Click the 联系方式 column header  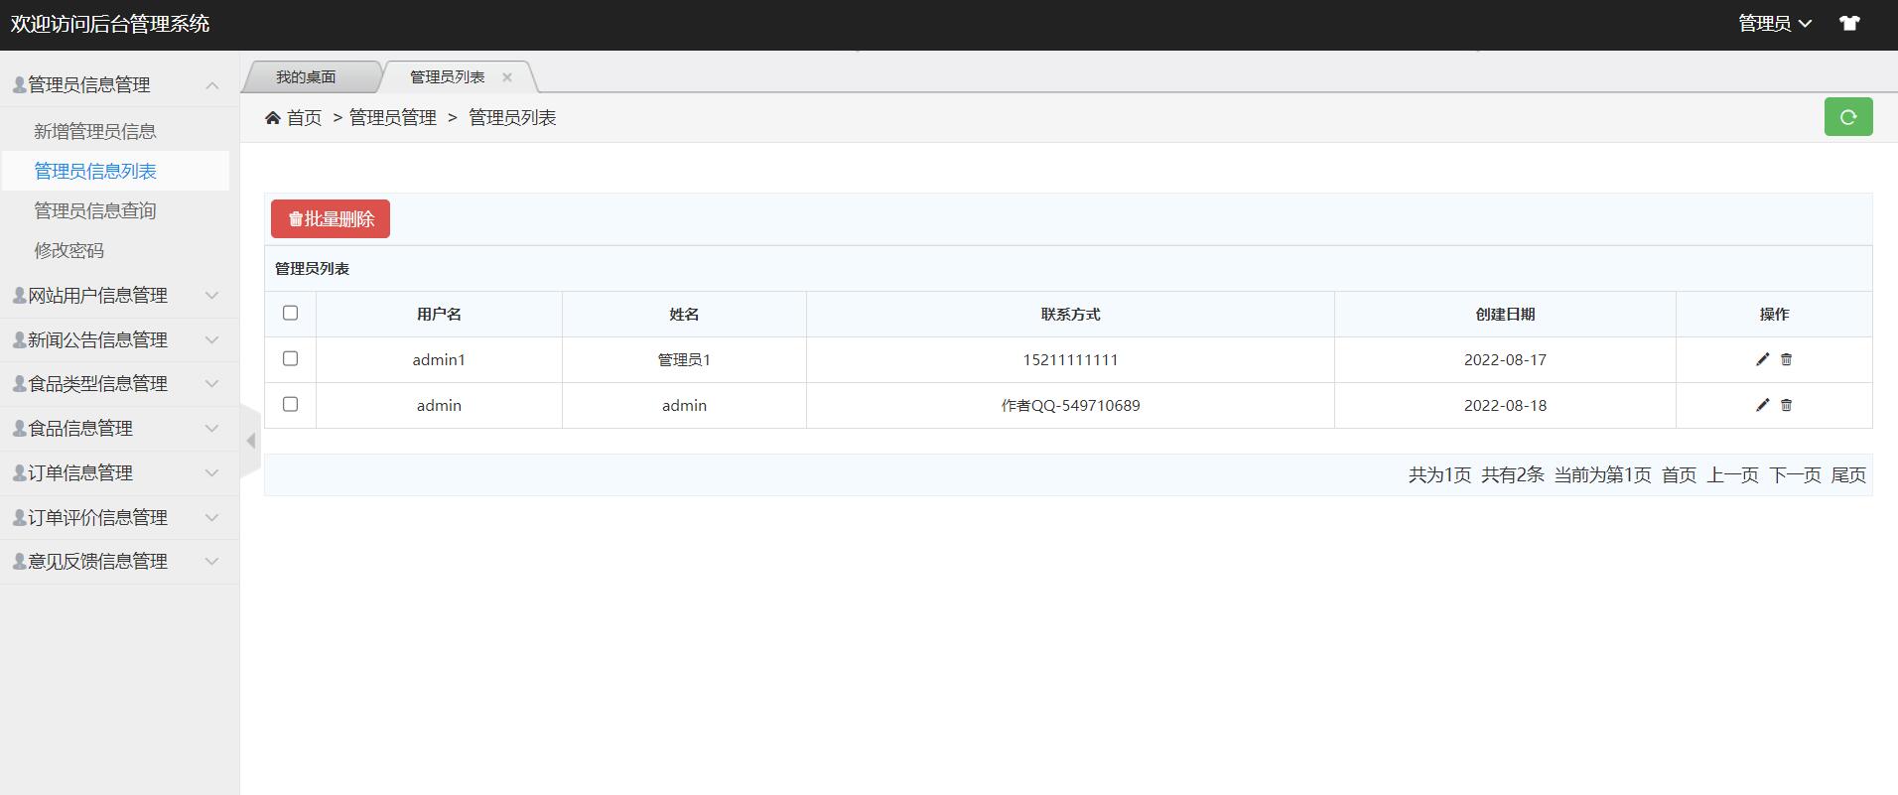pyautogui.click(x=1070, y=314)
